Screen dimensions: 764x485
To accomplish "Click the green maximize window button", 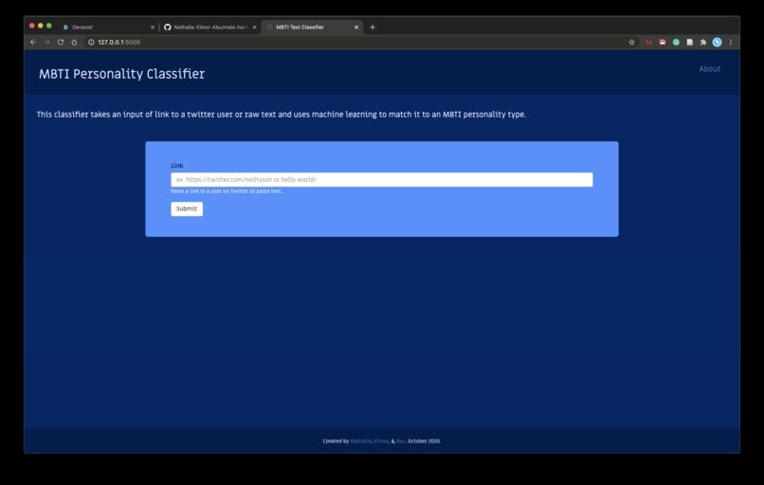I will point(48,26).
